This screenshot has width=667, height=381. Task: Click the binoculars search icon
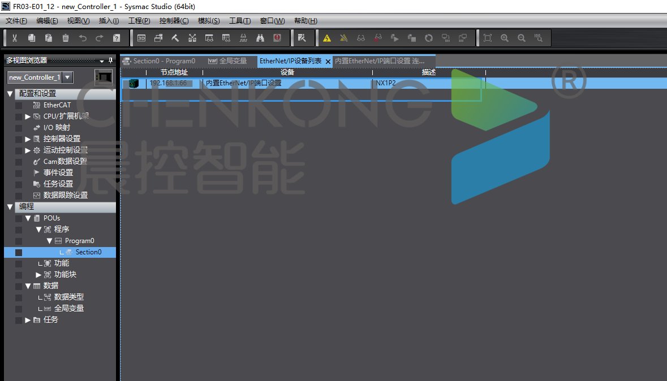[260, 38]
